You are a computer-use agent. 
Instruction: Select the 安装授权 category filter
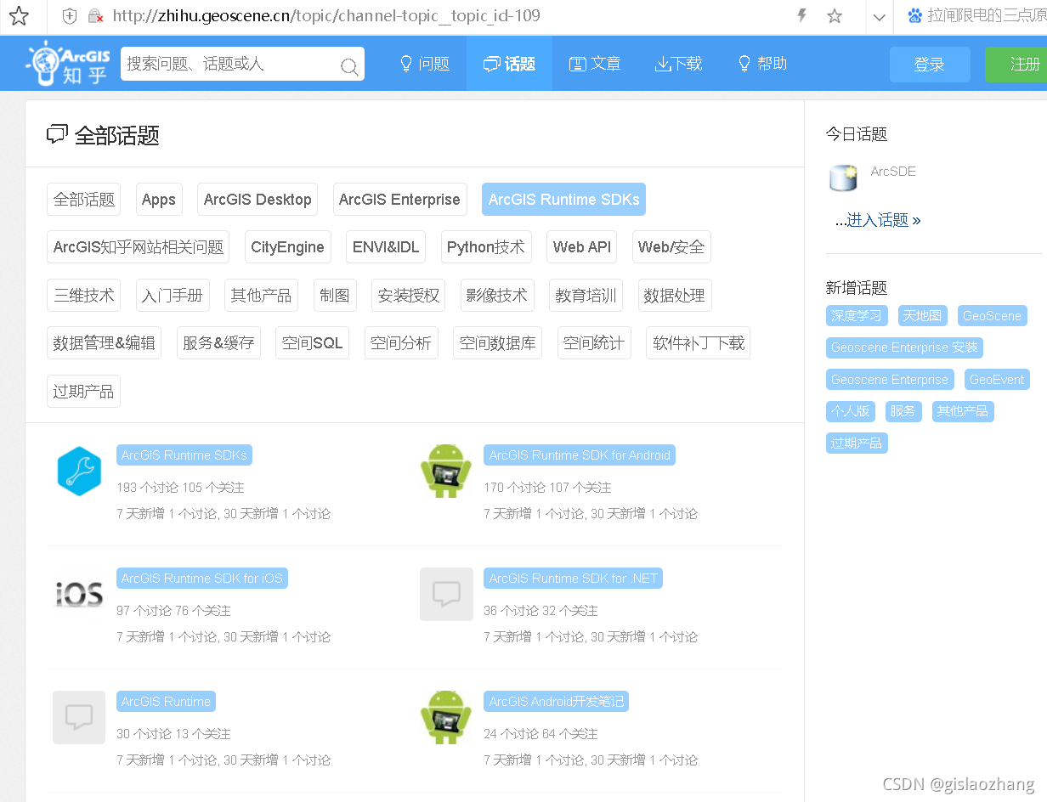coord(409,296)
